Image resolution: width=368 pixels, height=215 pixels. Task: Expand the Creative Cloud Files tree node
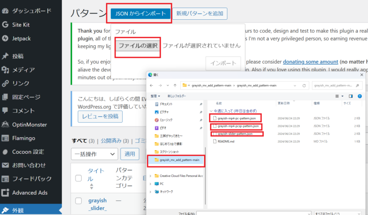[x=151, y=175]
